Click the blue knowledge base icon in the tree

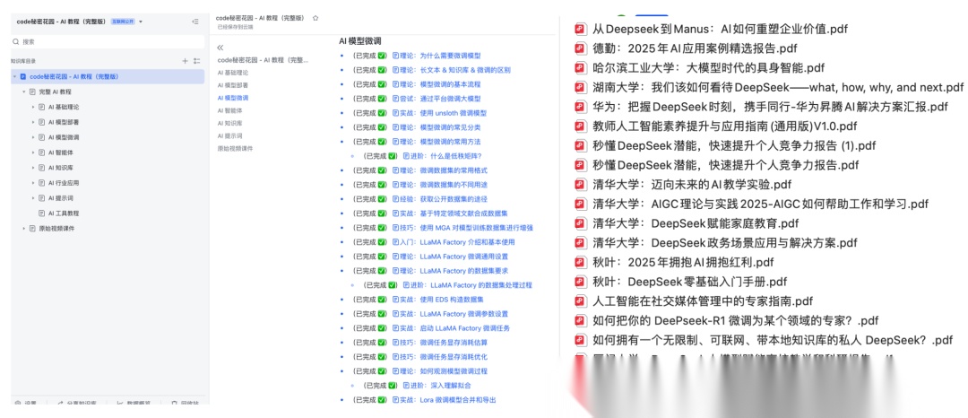pyautogui.click(x=22, y=76)
